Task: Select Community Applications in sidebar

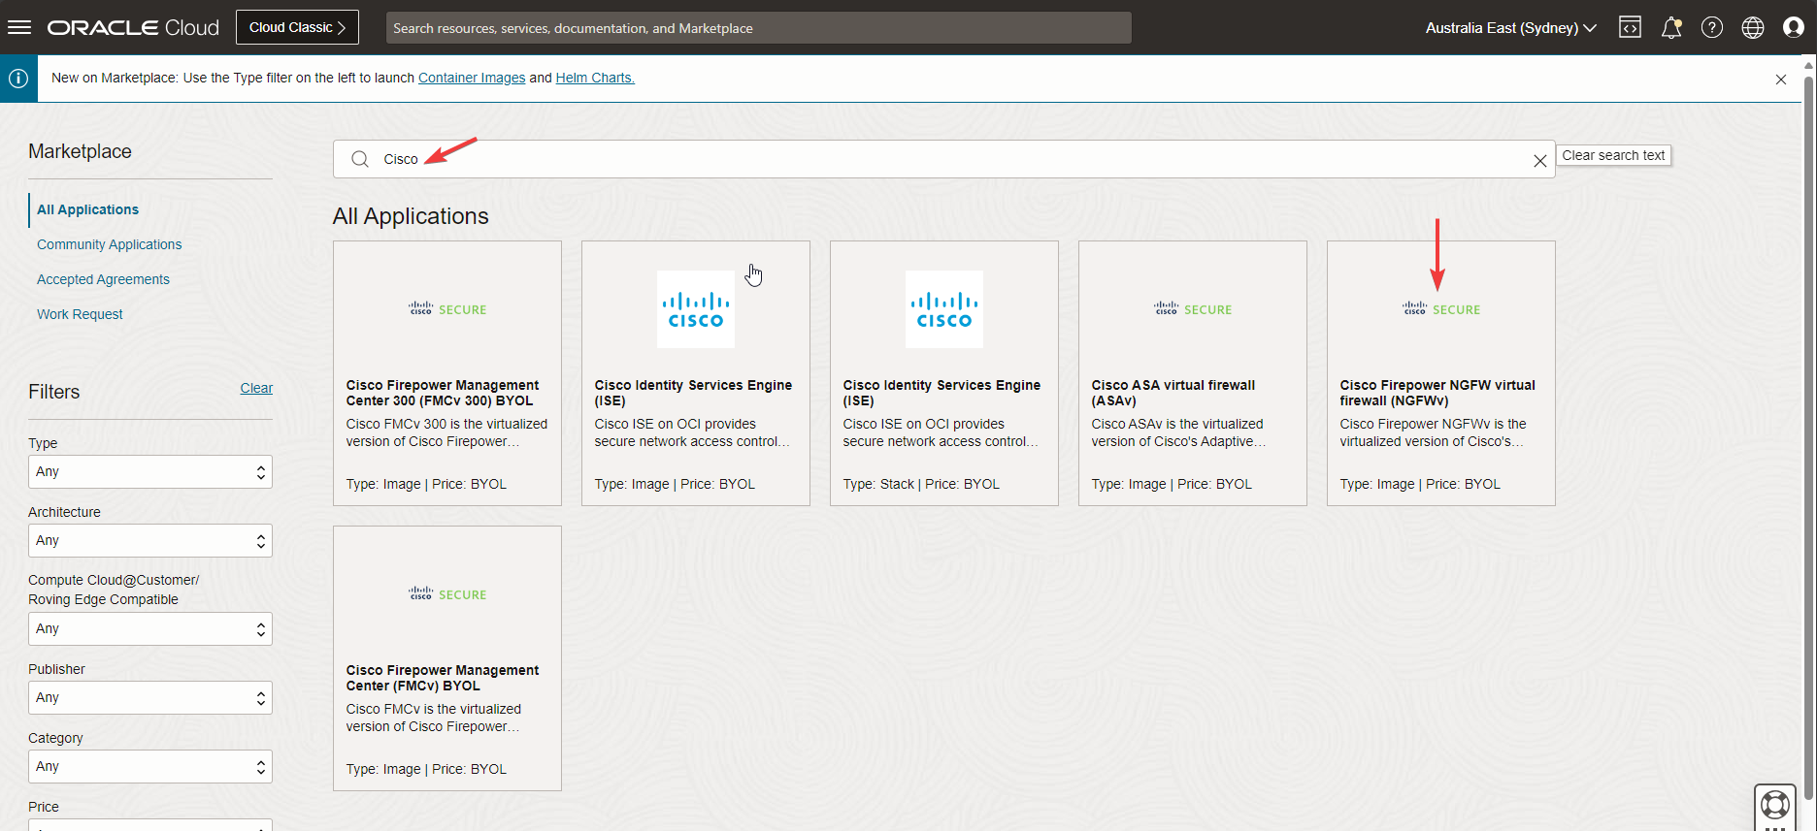Action: [109, 244]
